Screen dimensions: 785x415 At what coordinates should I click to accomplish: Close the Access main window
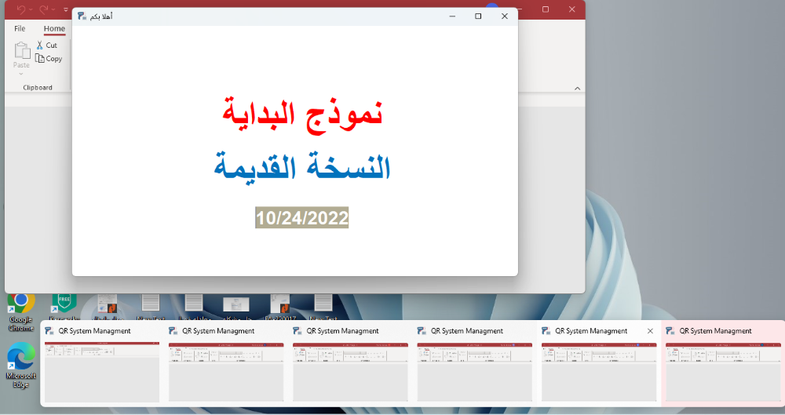click(571, 9)
